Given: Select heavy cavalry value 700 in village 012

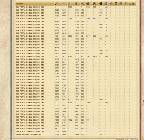Looking at the screenshot, I should pos(101,39).
